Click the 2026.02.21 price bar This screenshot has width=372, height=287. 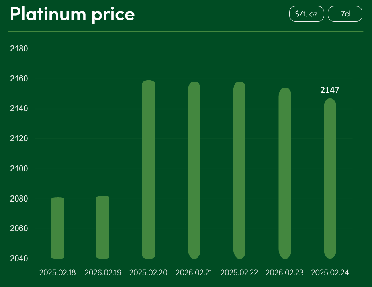pyautogui.click(x=194, y=170)
